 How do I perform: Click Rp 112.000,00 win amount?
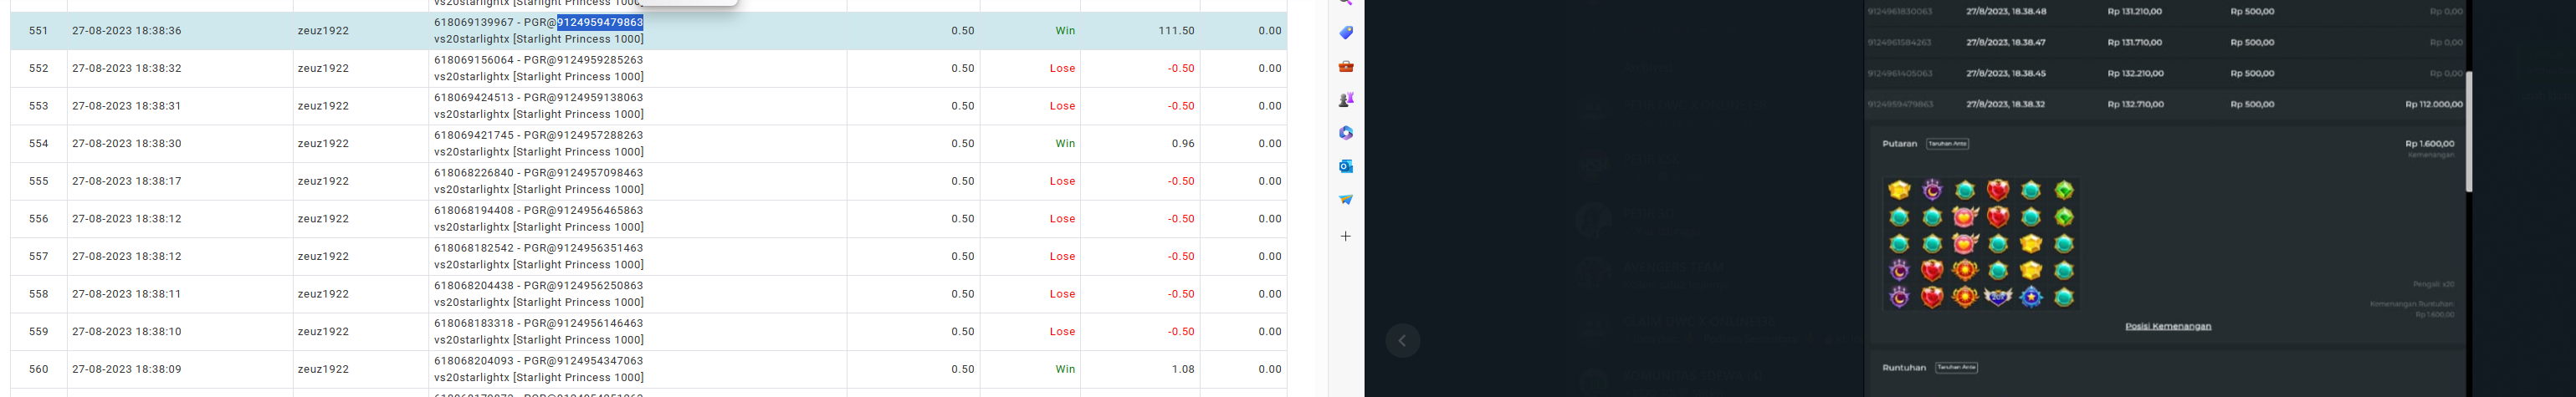tap(2434, 104)
